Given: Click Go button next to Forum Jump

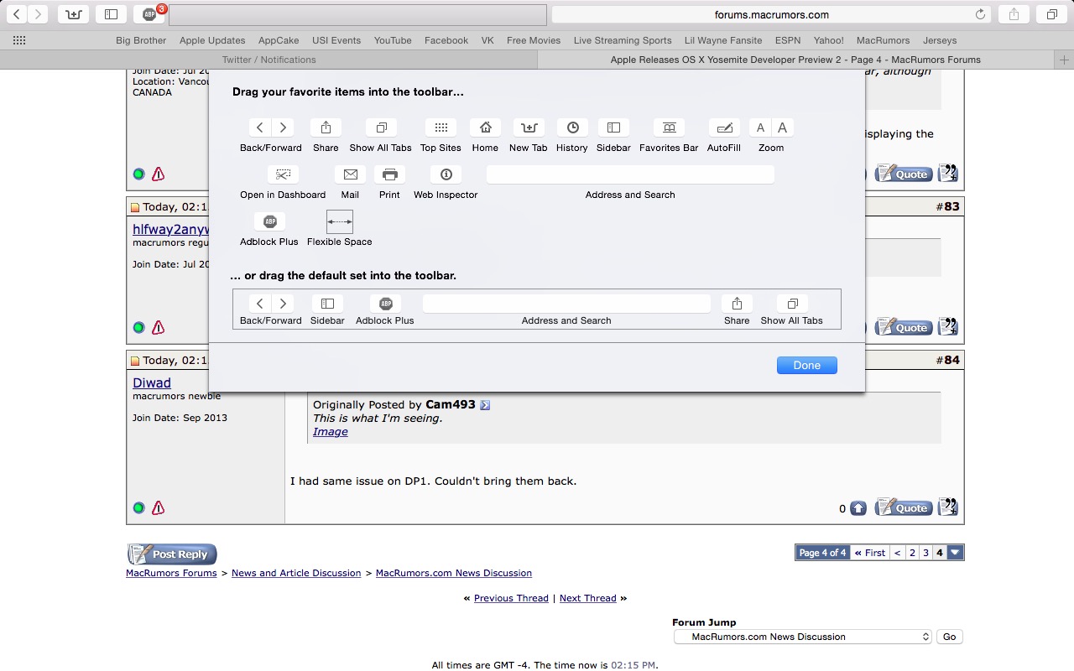Looking at the screenshot, I should pyautogui.click(x=949, y=637).
